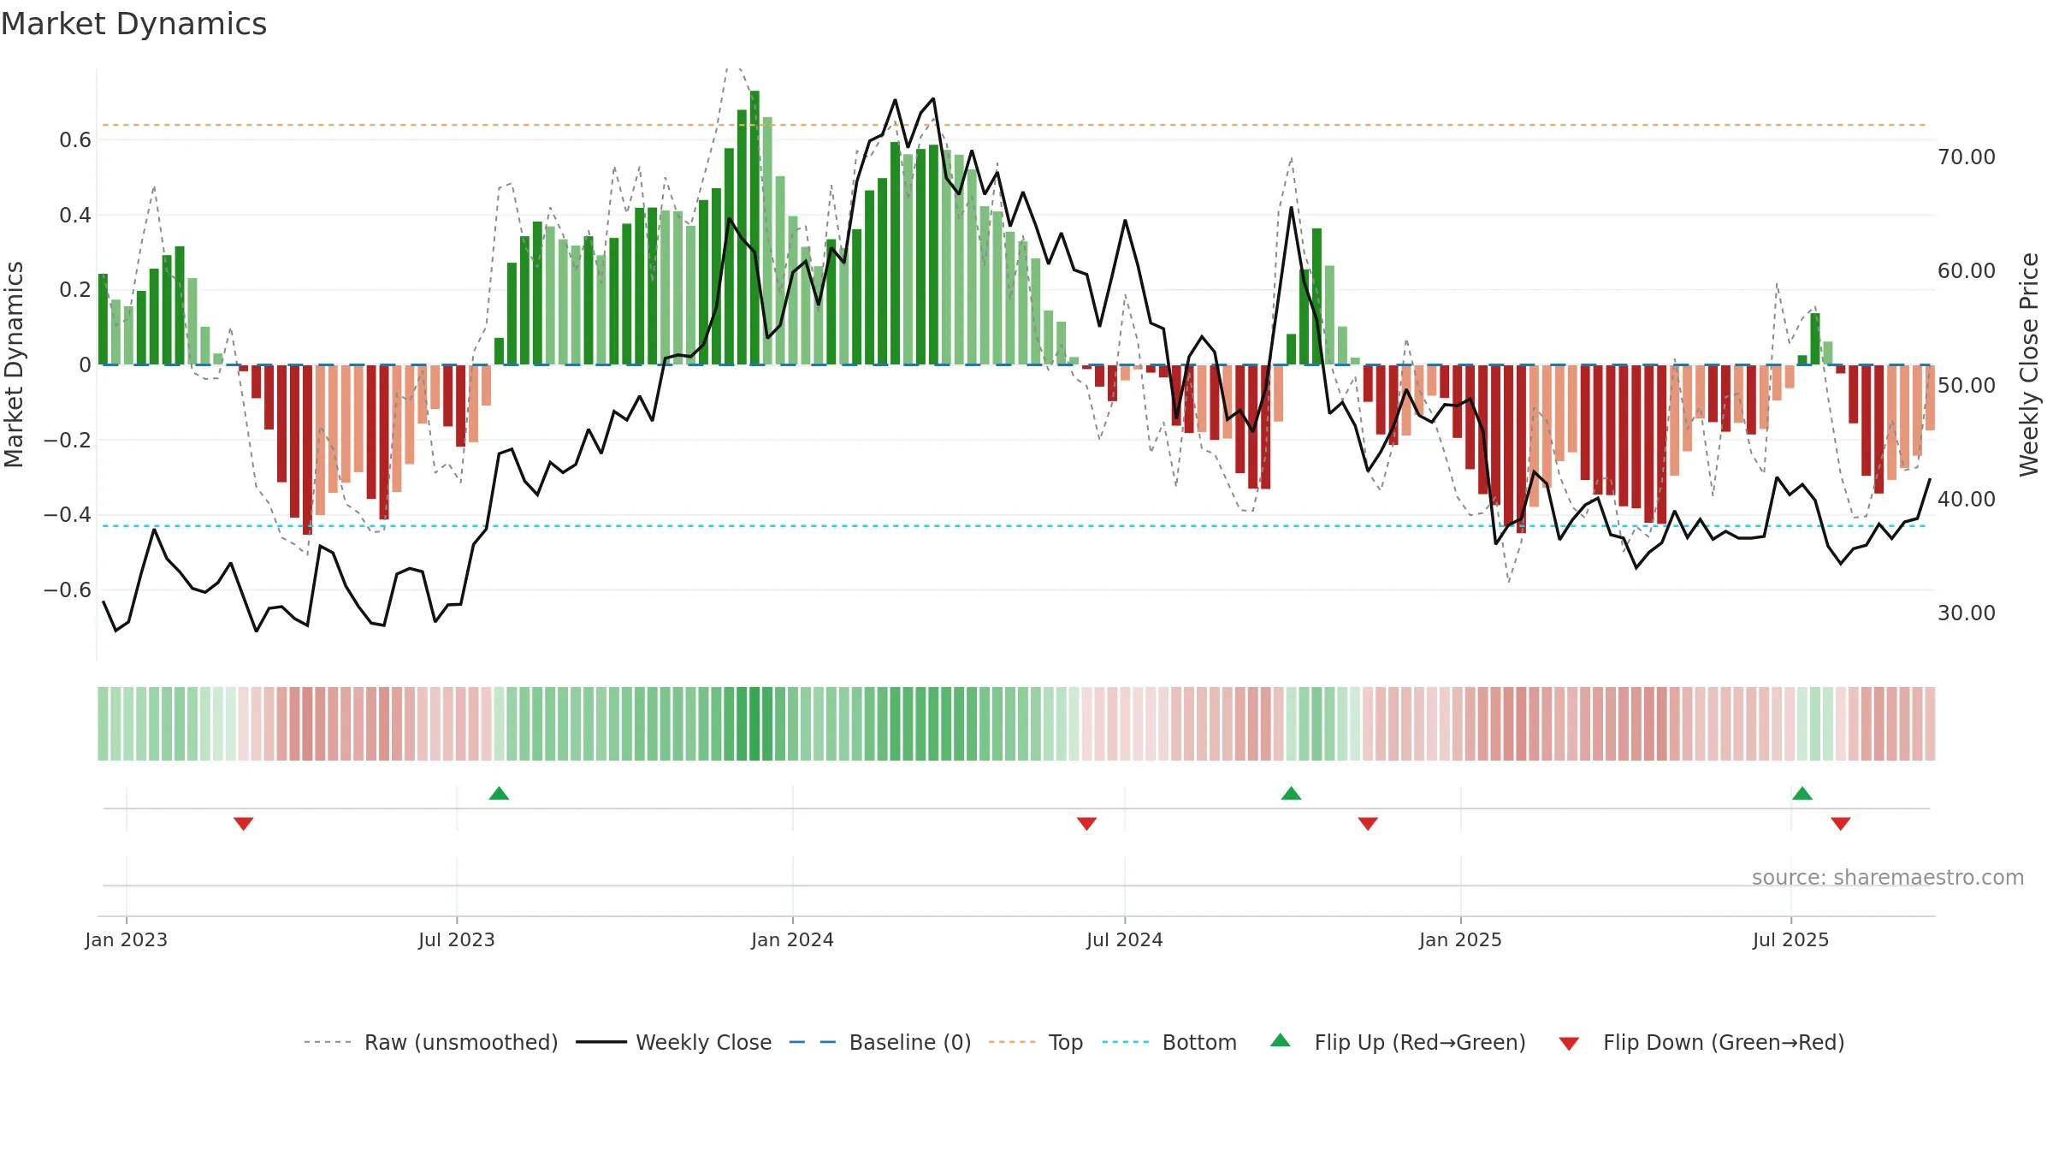This screenshot has height=1155, width=2053.
Task: Click the Jul 2024 axis label
Action: (x=1125, y=939)
